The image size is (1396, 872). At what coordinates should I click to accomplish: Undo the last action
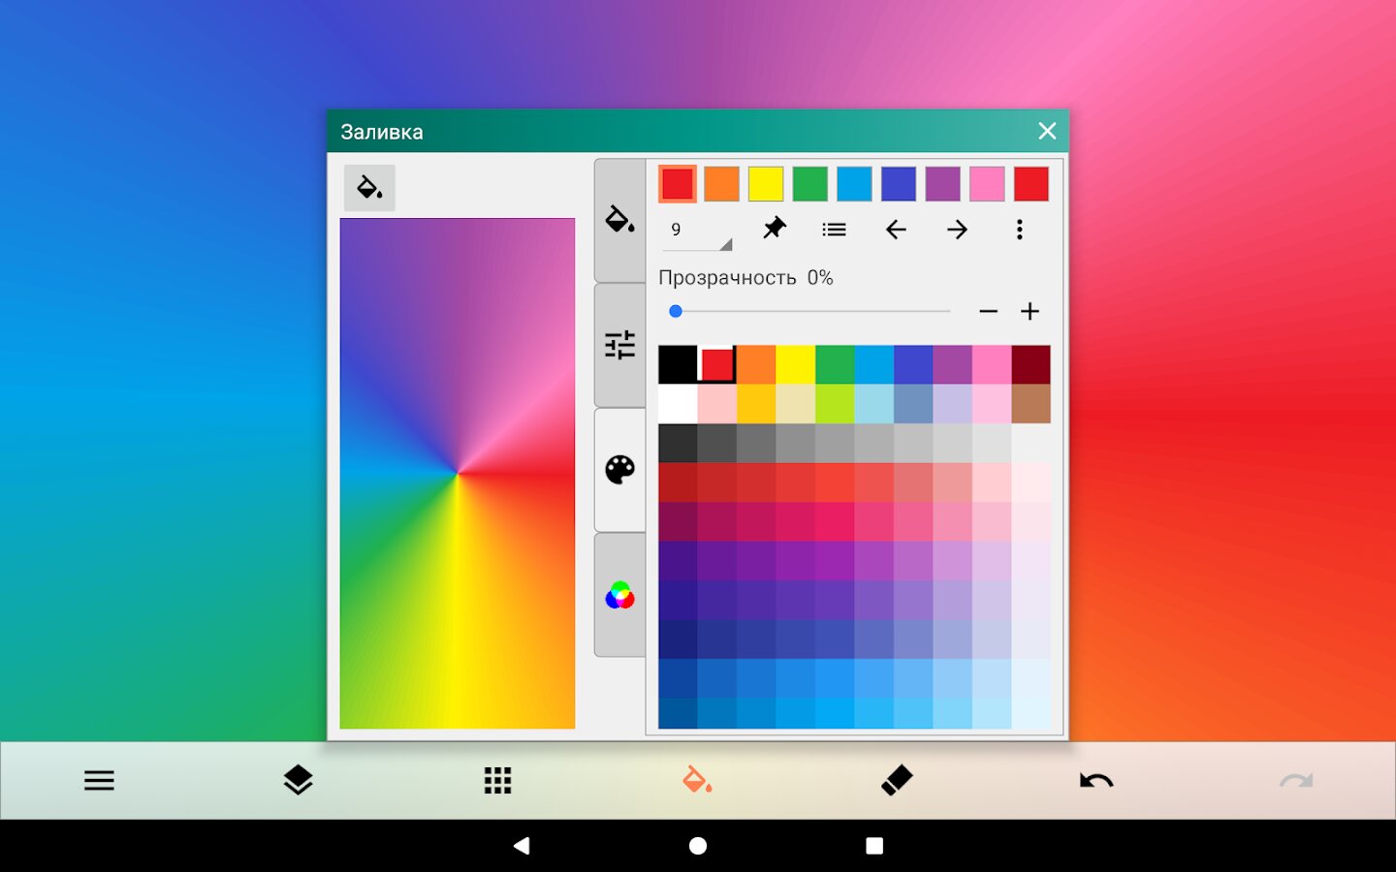tap(1096, 781)
